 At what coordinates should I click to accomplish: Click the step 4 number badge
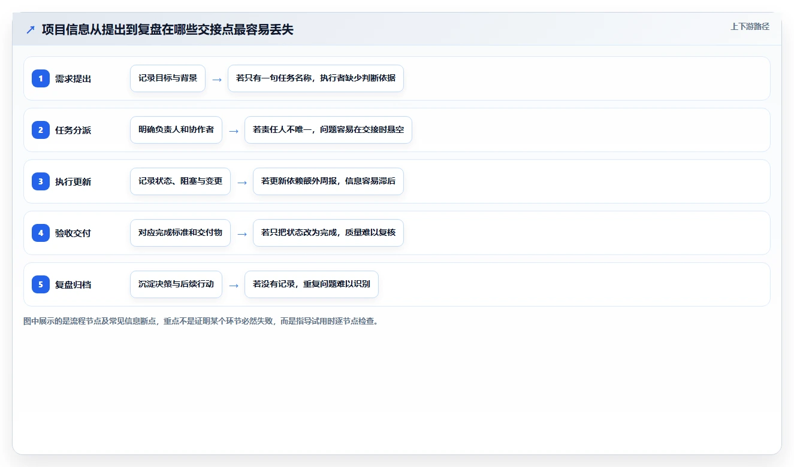pos(41,233)
